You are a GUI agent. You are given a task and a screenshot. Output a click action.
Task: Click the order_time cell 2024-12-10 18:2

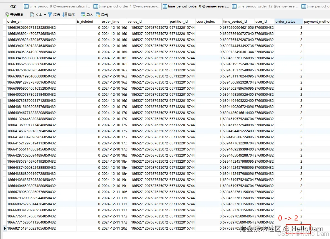coord(114,155)
